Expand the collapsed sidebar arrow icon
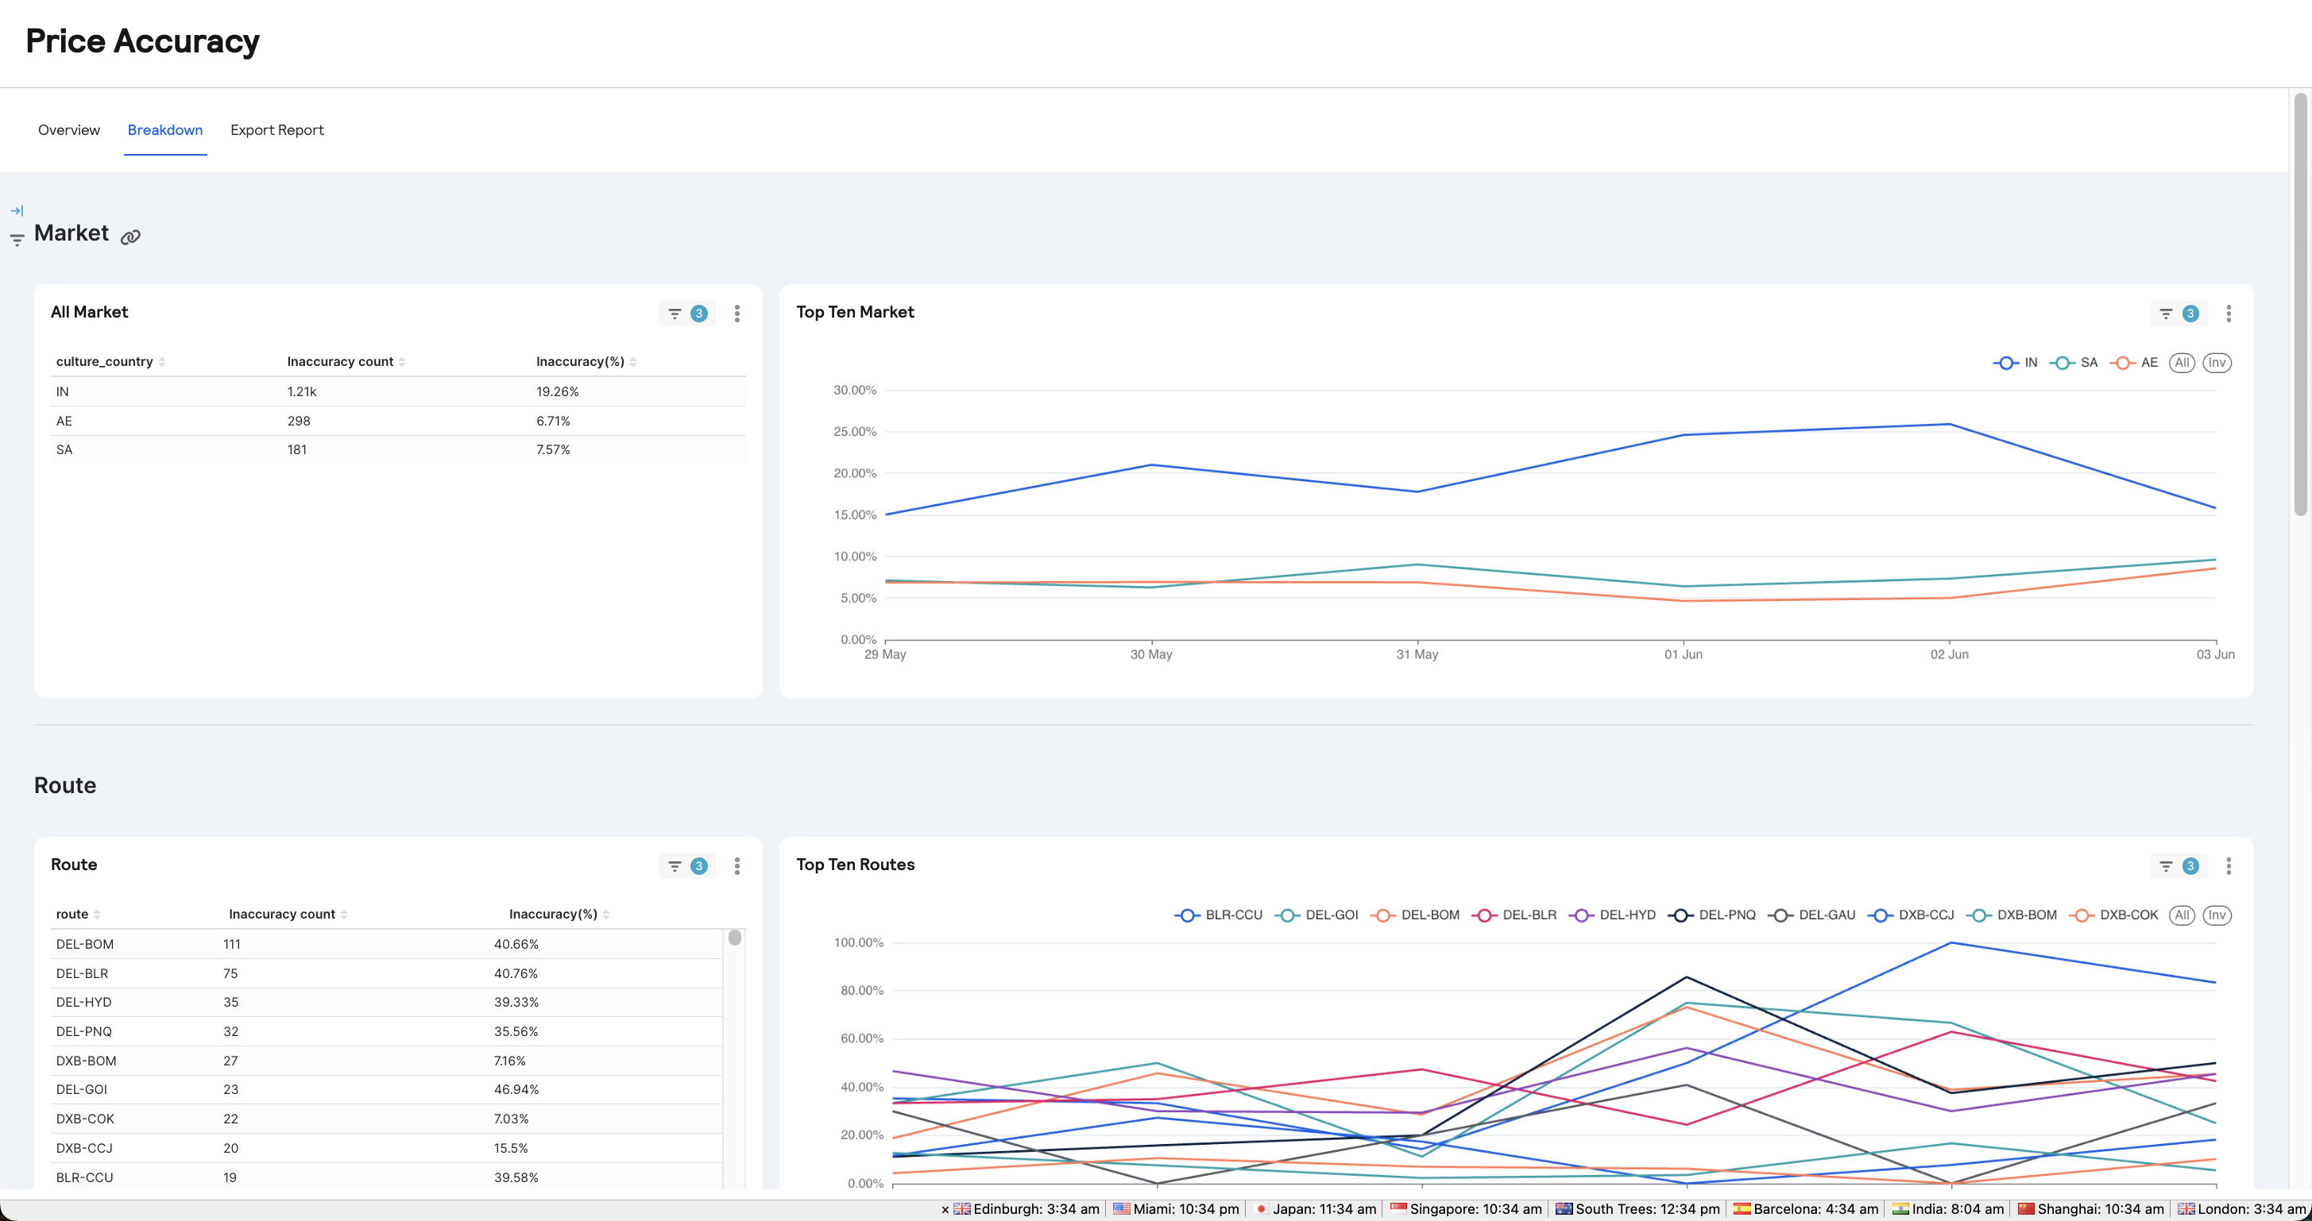Image resolution: width=2312 pixels, height=1221 pixels. (17, 211)
